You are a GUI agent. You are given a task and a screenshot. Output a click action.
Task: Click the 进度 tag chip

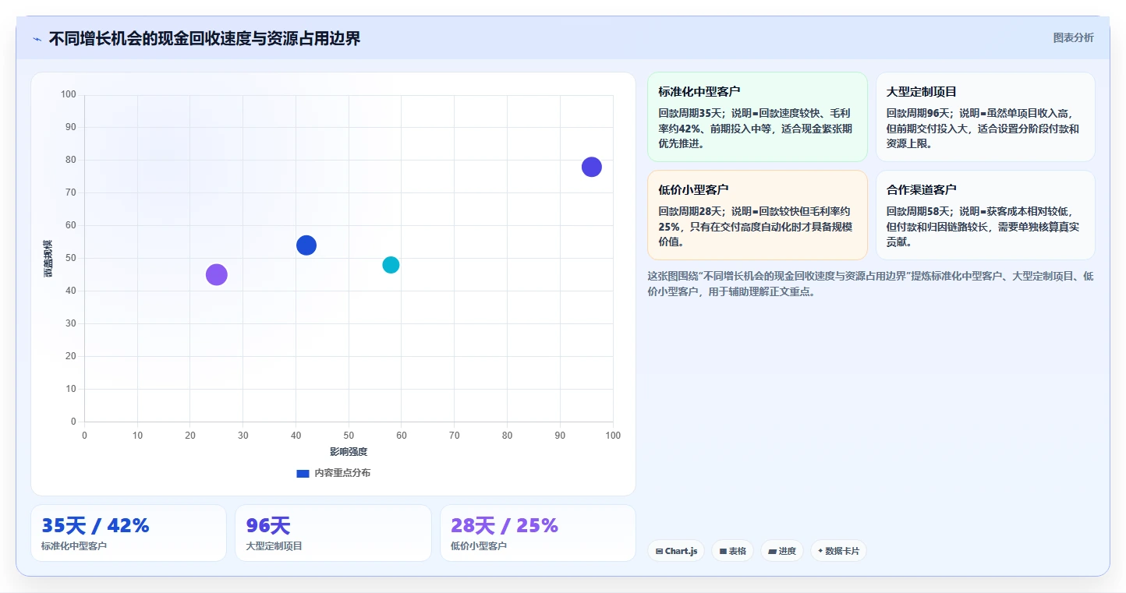click(x=782, y=551)
